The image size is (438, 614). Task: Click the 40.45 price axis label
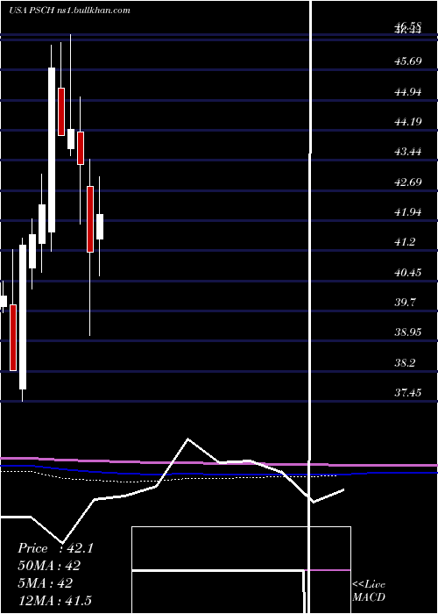pos(407,272)
